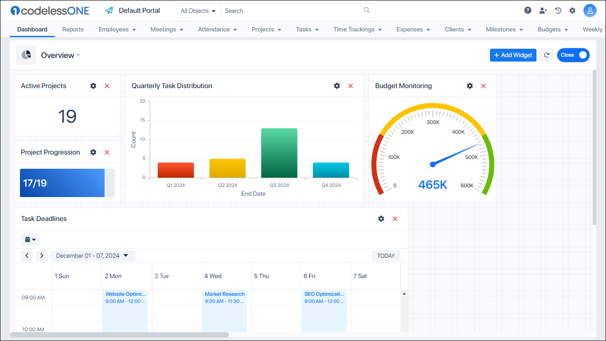606x341 pixels.
Task: Click the Project Progression progress bar
Action: (x=62, y=182)
